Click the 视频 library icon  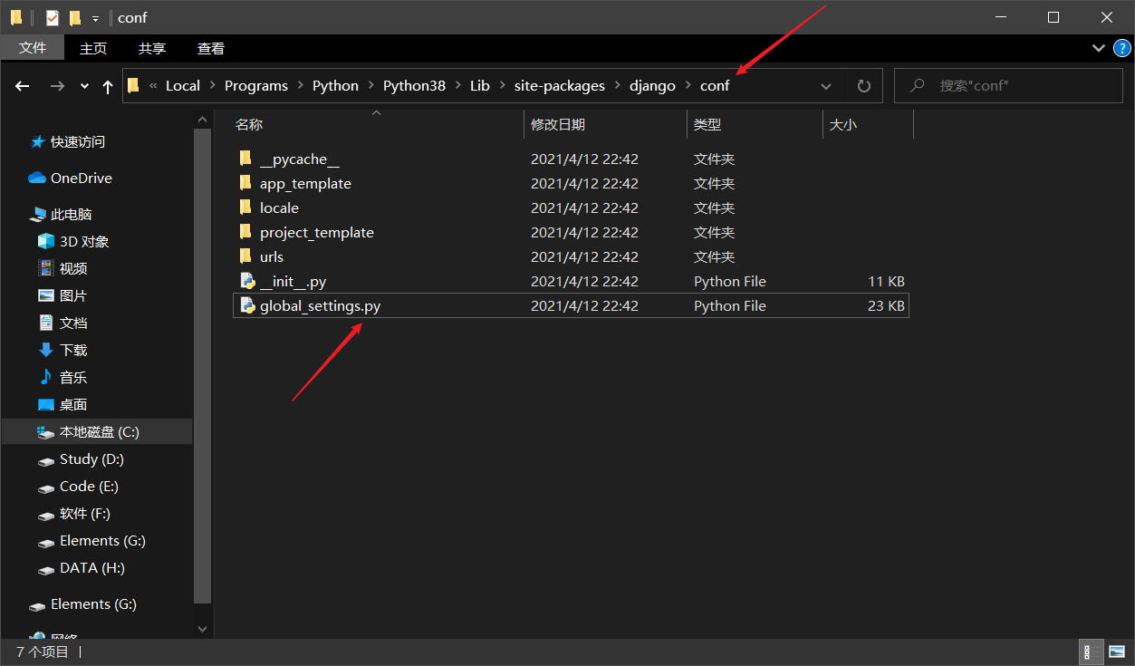(x=46, y=268)
